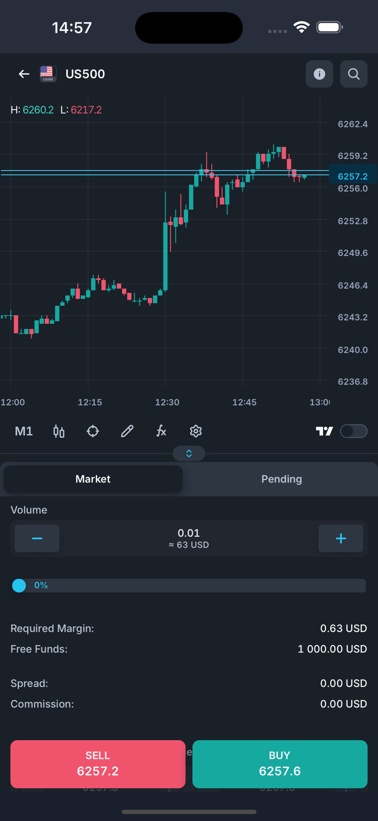378x821 pixels.
Task: Tap the US flag instrument icon
Action: 48,73
